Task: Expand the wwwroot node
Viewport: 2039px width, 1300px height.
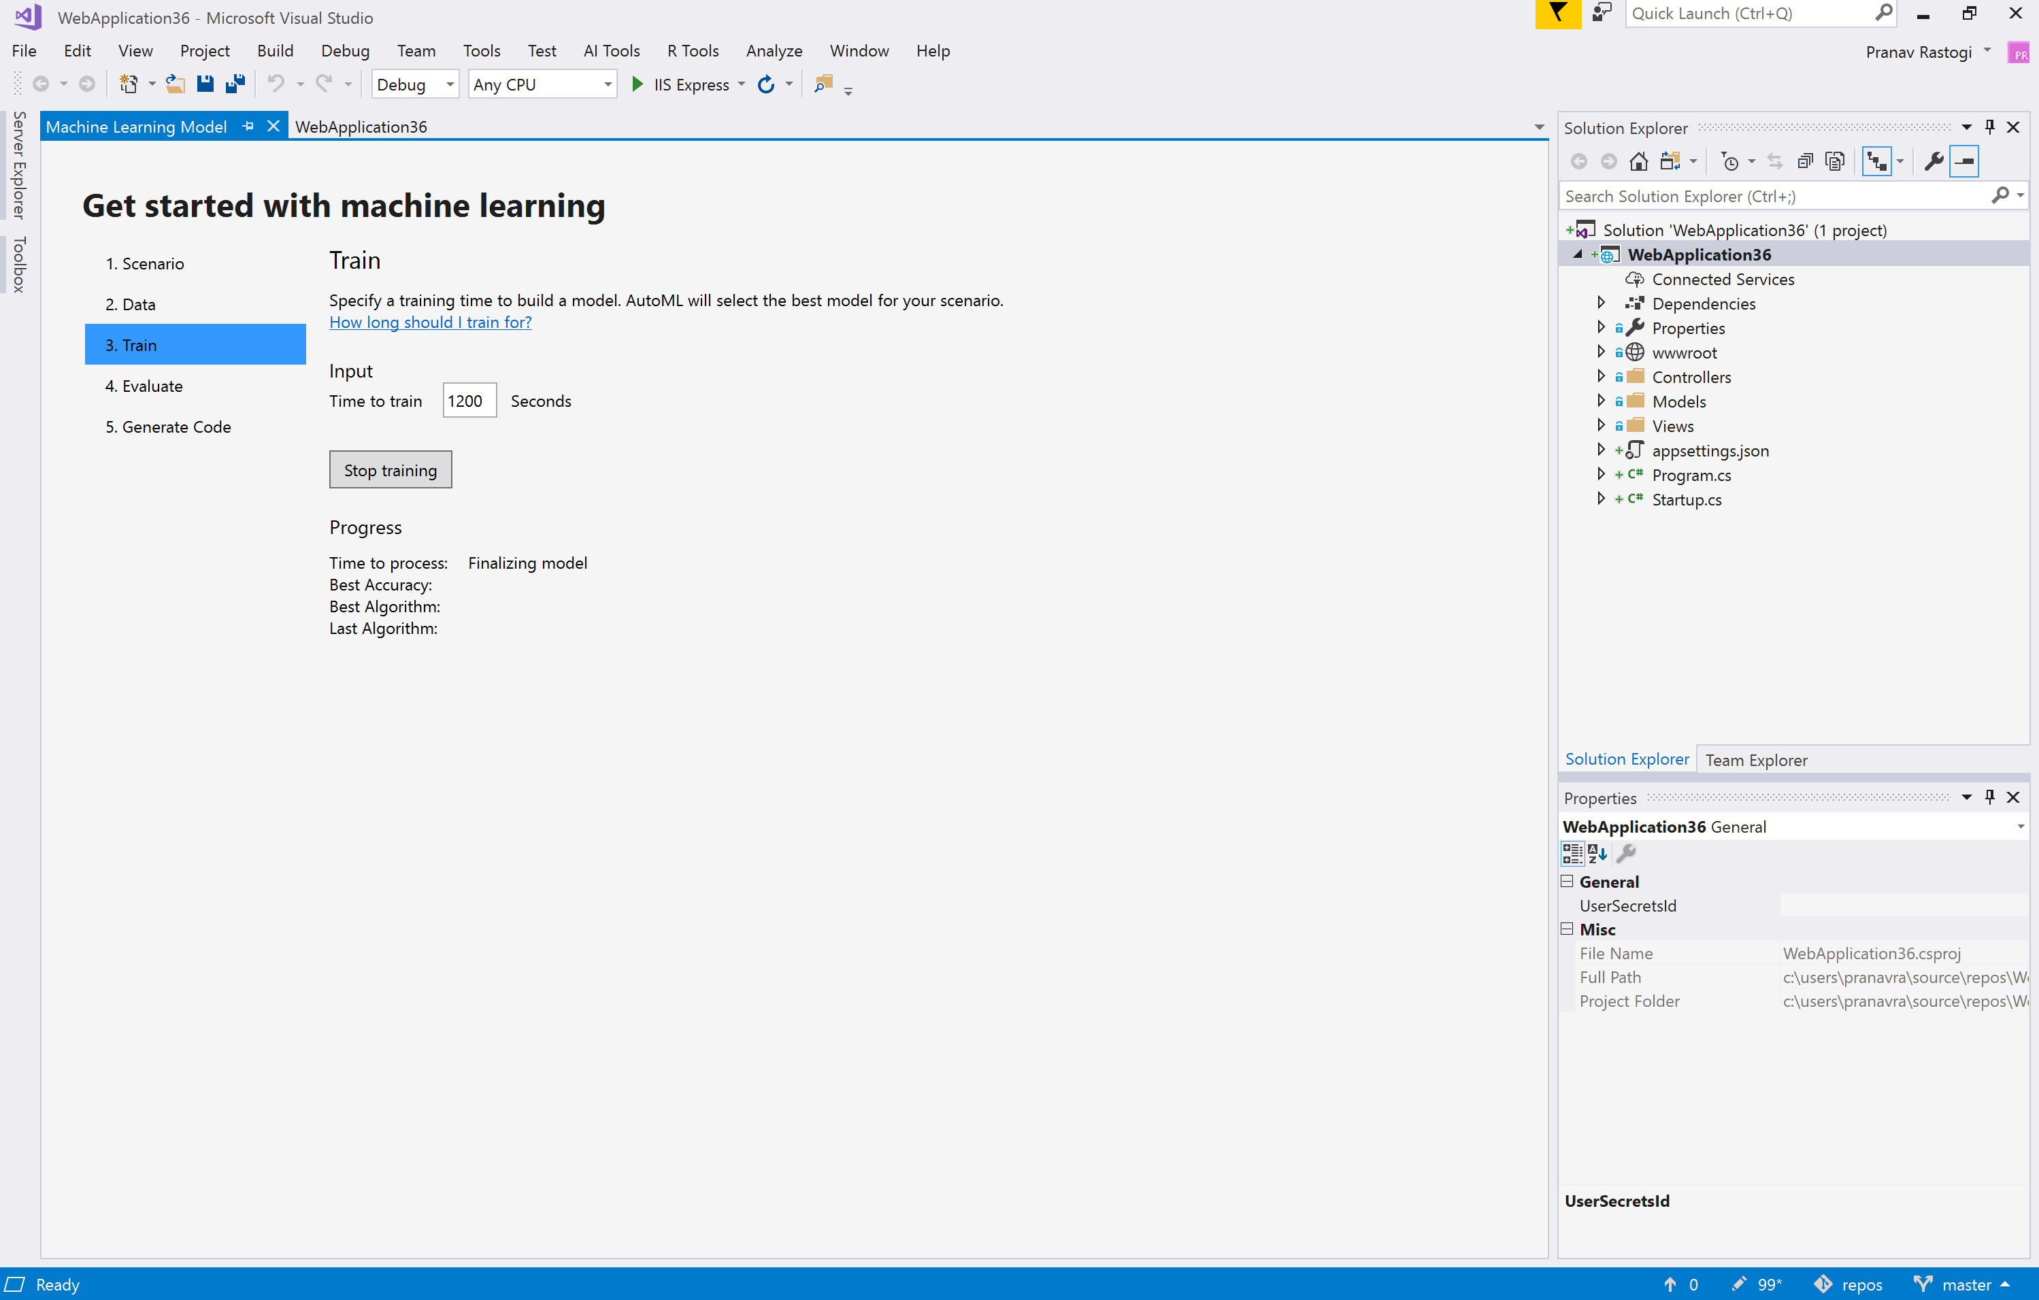Action: click(x=1600, y=352)
